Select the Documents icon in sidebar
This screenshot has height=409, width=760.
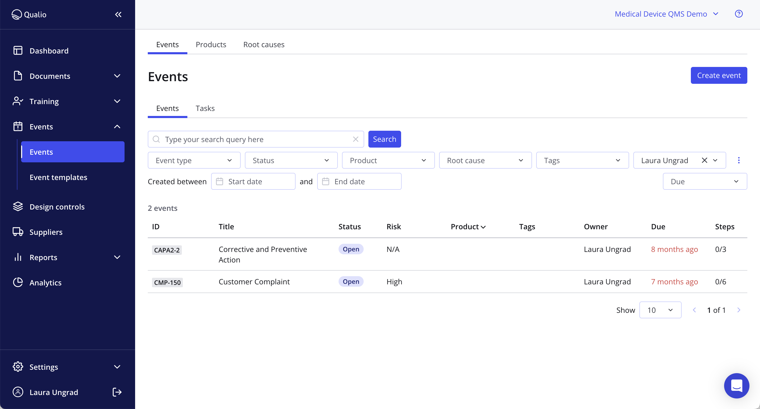pos(17,76)
